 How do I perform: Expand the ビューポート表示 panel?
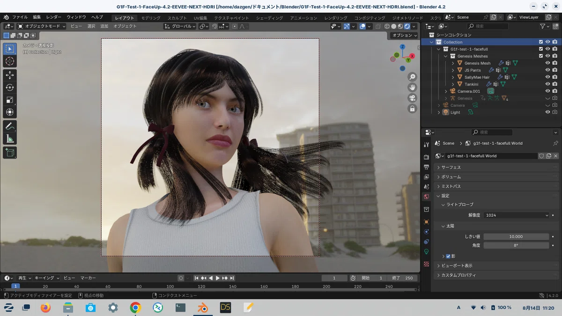pos(496,265)
